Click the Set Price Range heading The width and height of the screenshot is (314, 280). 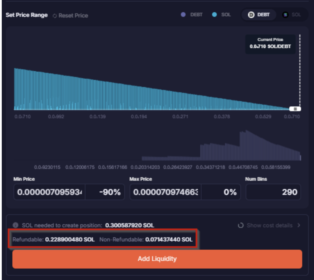(27, 15)
